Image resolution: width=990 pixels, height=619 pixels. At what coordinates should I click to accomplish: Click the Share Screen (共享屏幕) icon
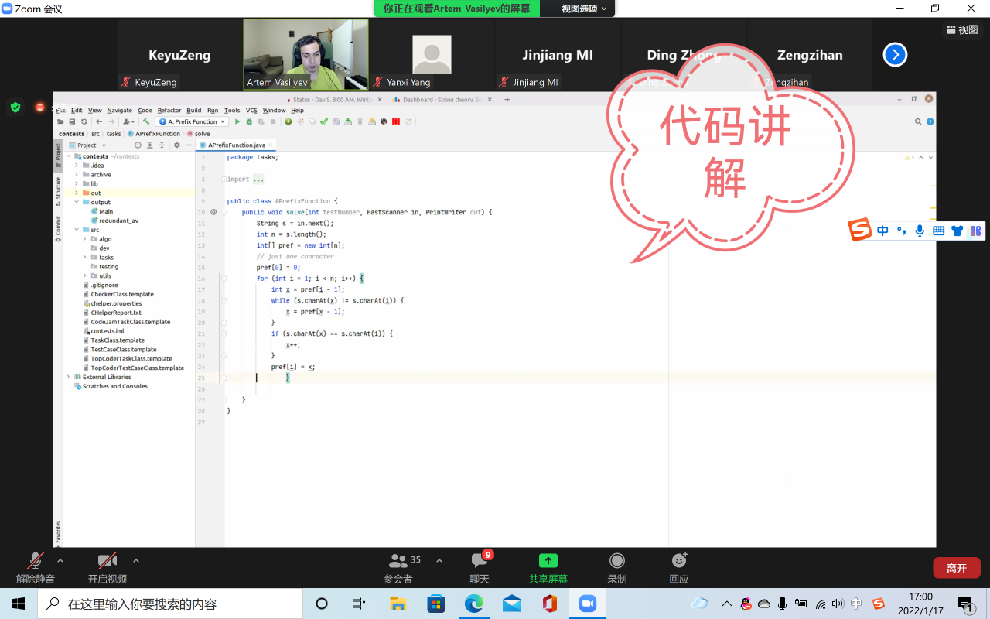coord(548,561)
